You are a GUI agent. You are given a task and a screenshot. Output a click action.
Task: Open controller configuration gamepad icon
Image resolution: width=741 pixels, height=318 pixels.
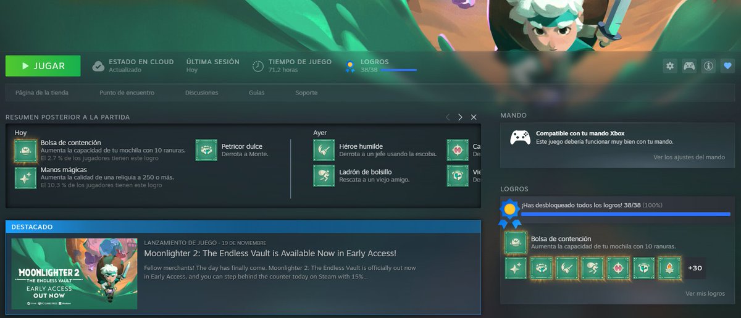(689, 66)
